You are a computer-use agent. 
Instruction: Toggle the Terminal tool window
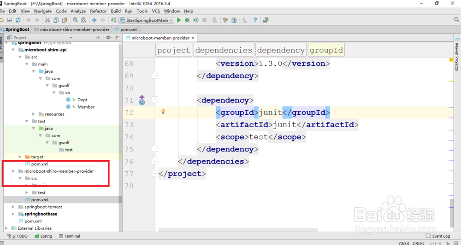[70, 236]
